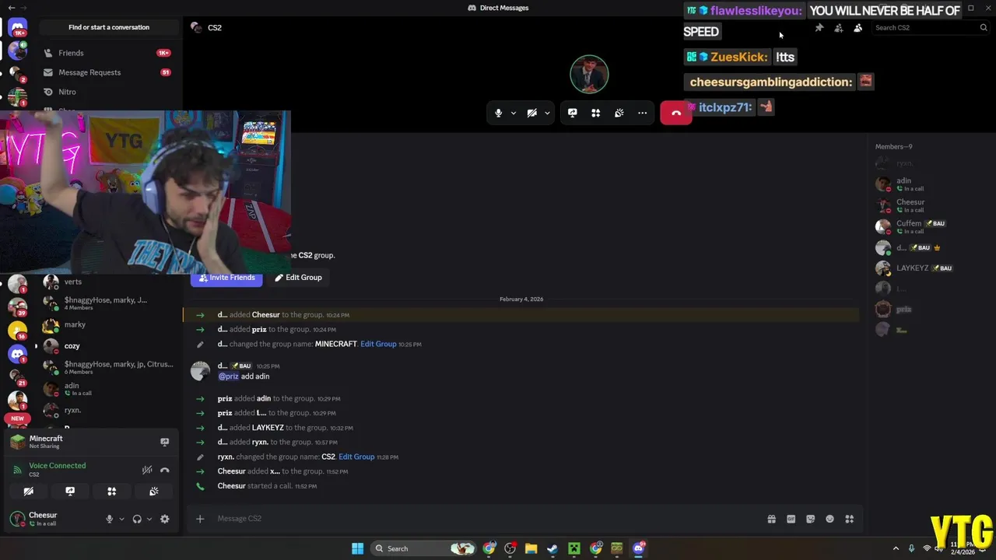Click the @priz mention in message
The height and width of the screenshot is (560, 996).
pos(228,376)
